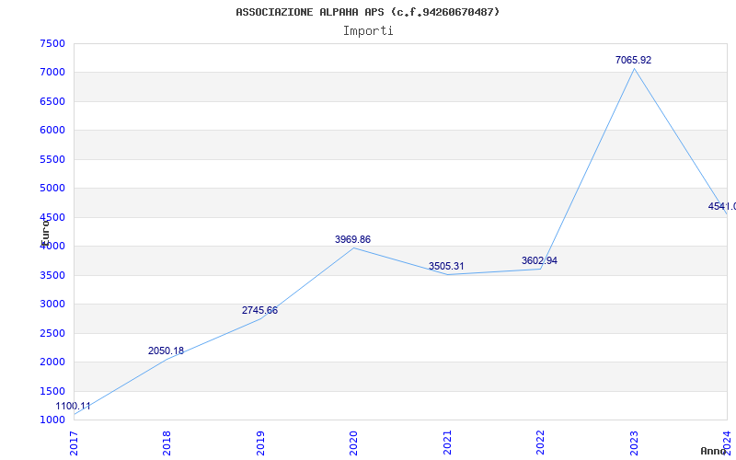This screenshot has width=736, height=460.
Task: Click the 2000 y-axis value
Action: tap(52, 362)
